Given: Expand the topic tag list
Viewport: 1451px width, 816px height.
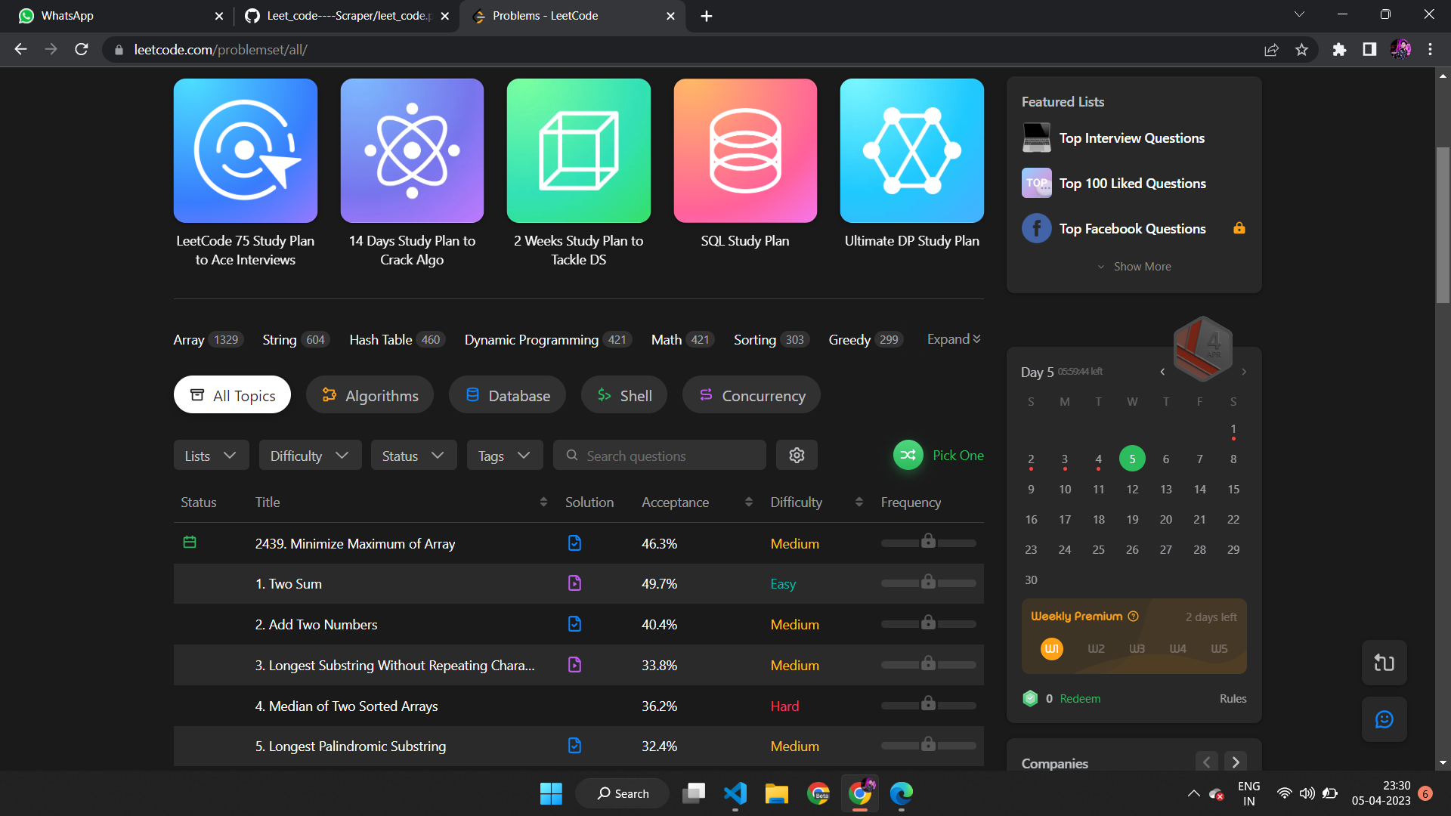Looking at the screenshot, I should 954,339.
